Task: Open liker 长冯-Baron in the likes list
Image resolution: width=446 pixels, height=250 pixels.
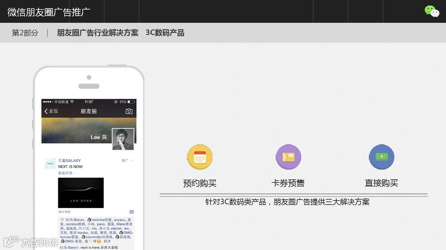Action: [75, 220]
